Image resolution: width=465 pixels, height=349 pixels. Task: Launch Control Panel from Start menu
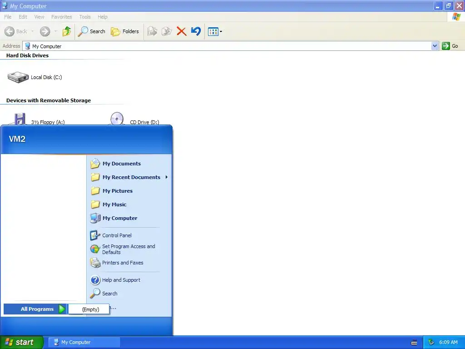pos(117,235)
